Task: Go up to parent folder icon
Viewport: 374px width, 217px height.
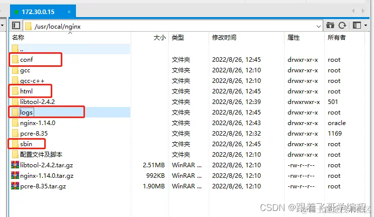Action: point(330,25)
